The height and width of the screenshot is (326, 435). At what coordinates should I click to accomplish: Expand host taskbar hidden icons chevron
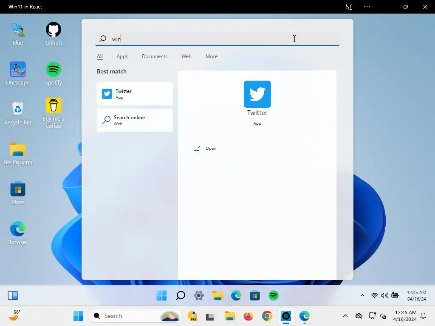tap(345, 316)
